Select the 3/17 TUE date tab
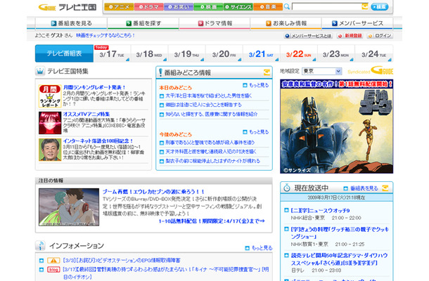 coord(112,54)
